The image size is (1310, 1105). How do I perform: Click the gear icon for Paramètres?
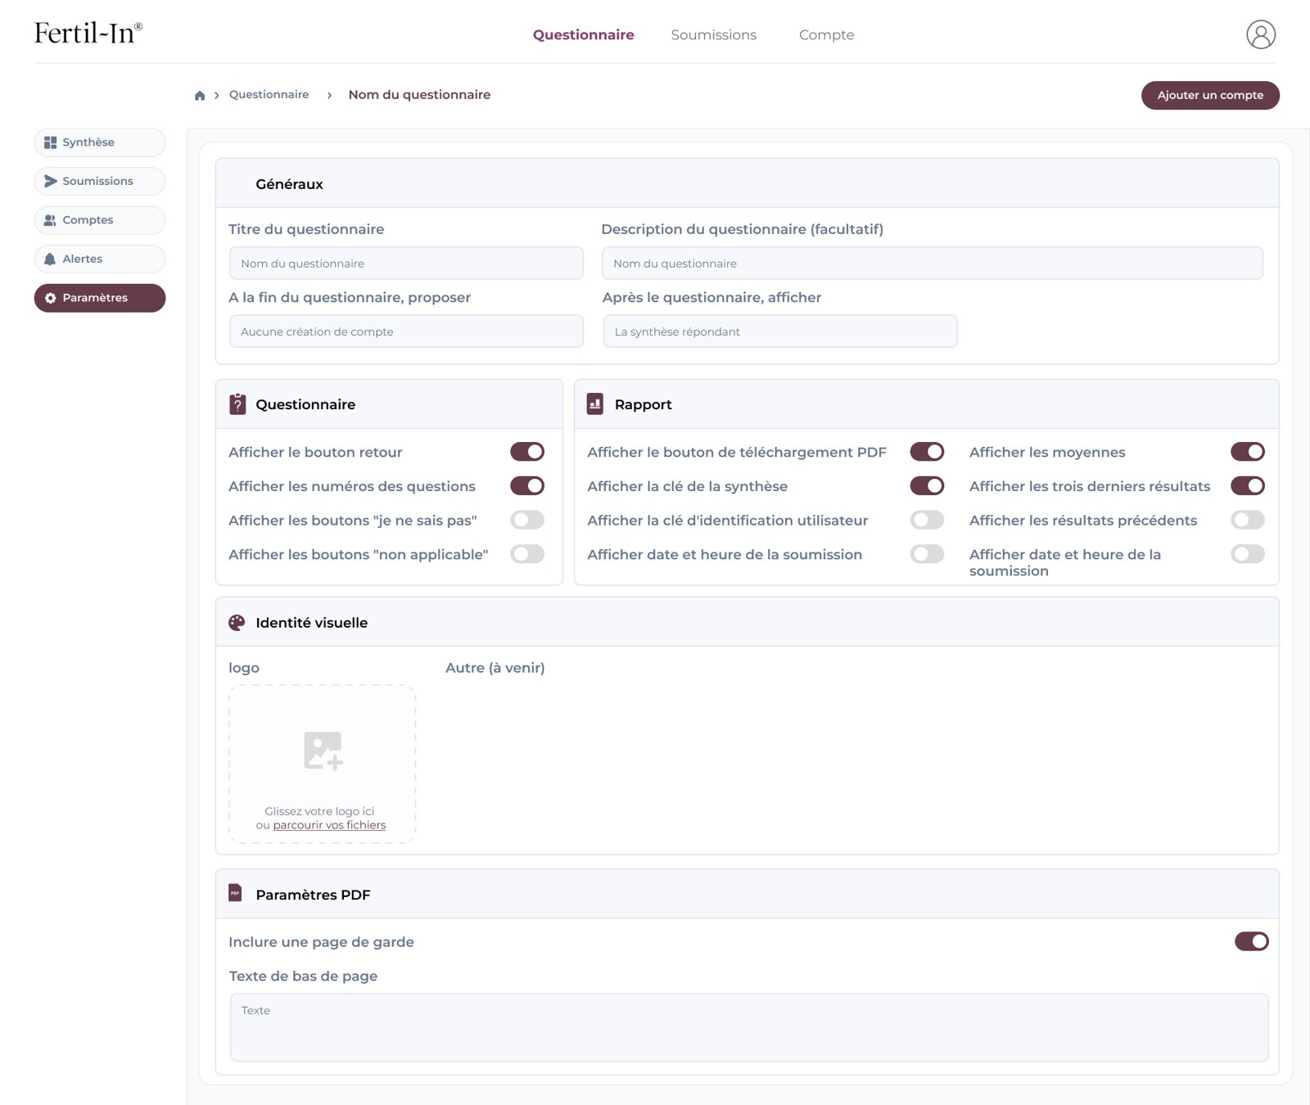(51, 298)
